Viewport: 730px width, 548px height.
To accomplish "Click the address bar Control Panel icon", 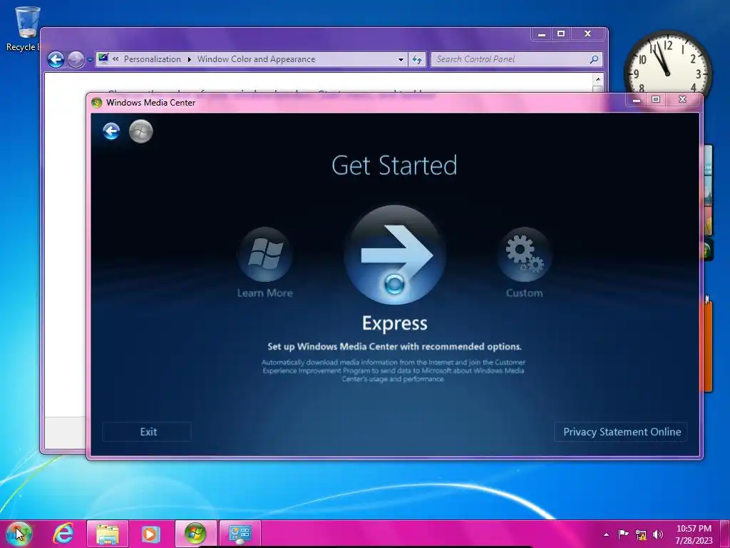I will pos(103,59).
